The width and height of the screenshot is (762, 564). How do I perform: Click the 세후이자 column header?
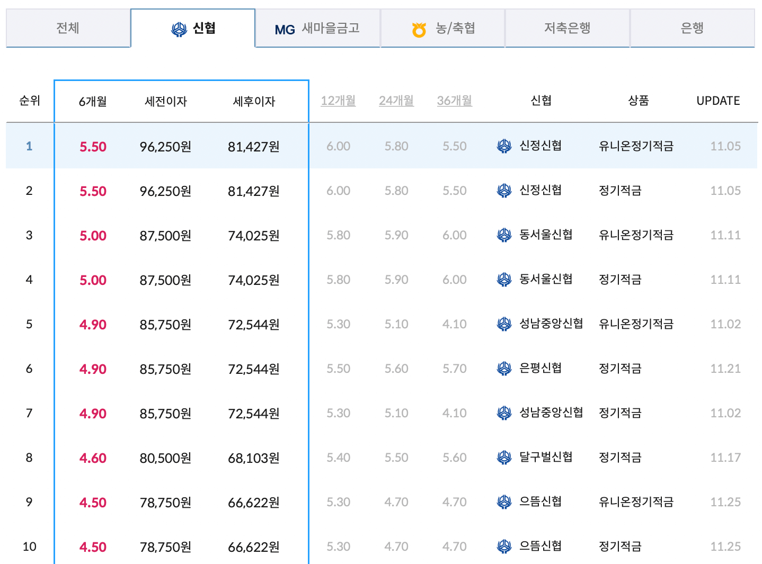pos(254,101)
